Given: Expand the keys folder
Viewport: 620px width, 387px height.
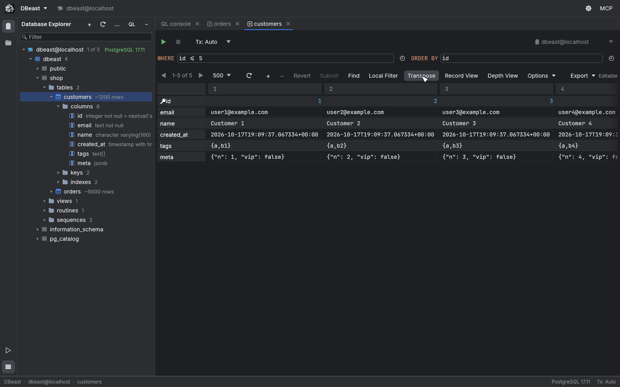Looking at the screenshot, I should pyautogui.click(x=58, y=173).
